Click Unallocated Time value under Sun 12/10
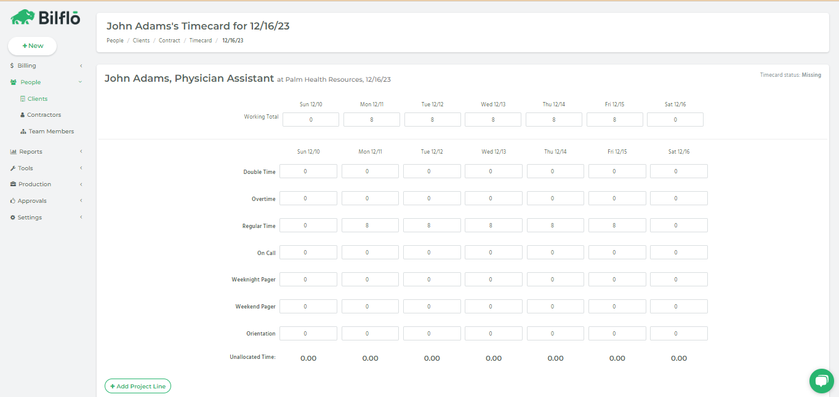This screenshot has width=839, height=397. click(x=308, y=358)
